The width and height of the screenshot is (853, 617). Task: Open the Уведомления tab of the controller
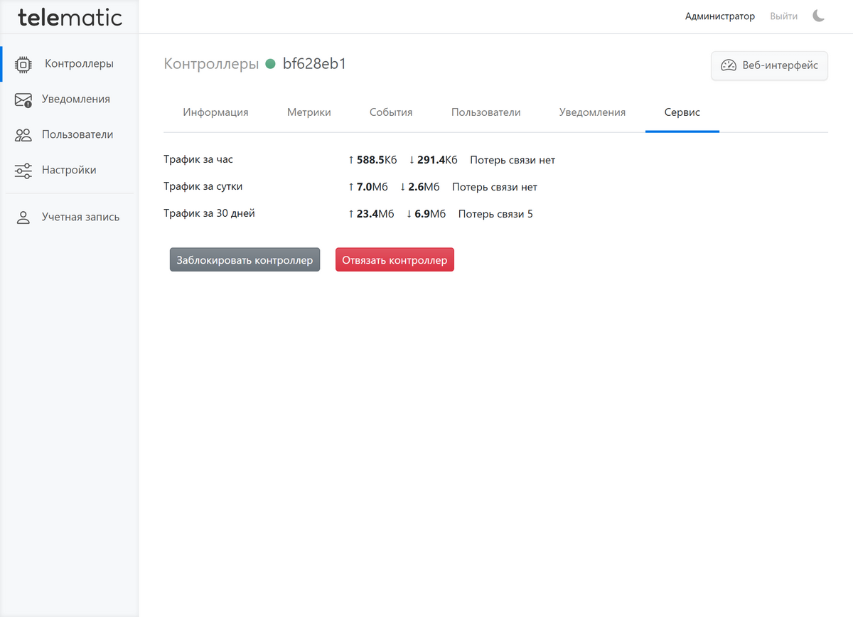pos(592,112)
